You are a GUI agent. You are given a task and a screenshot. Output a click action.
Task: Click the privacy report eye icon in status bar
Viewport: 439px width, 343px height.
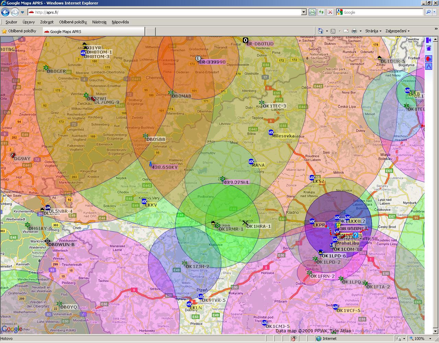(294, 339)
